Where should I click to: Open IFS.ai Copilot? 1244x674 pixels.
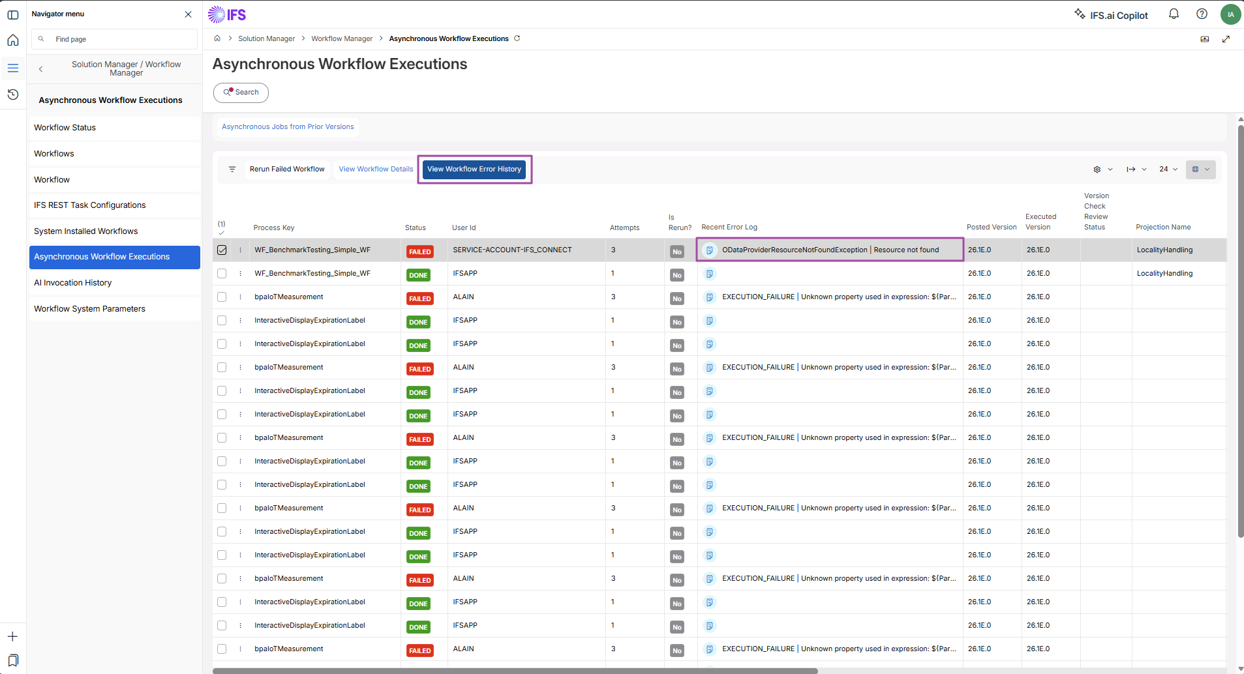pyautogui.click(x=1111, y=15)
